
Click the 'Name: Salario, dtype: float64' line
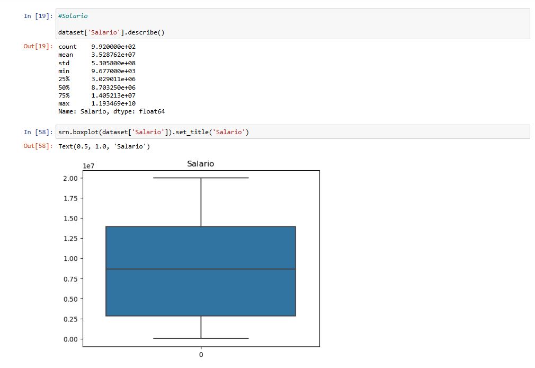coord(112,112)
